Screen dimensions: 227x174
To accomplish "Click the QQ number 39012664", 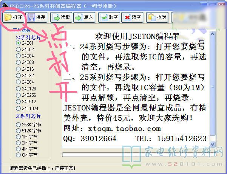I will pos(99,138).
